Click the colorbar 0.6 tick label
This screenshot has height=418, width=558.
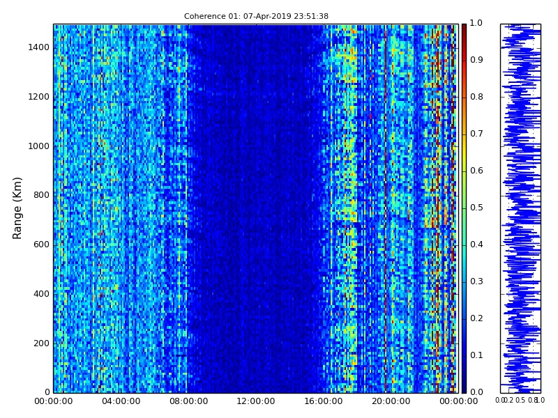[476, 171]
